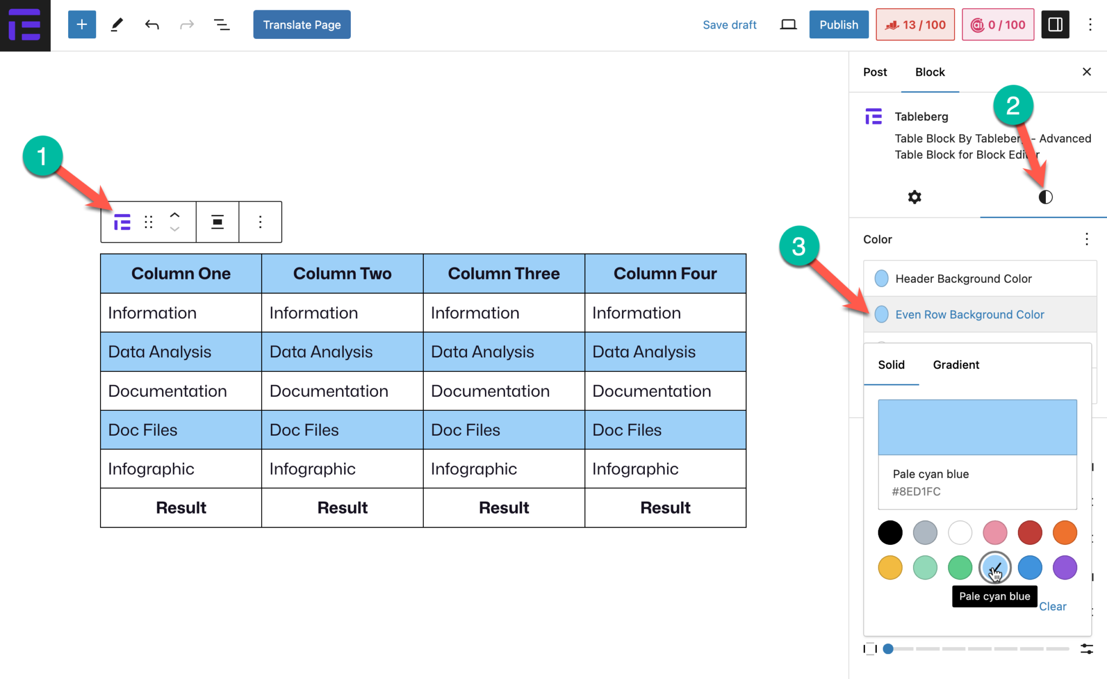The height and width of the screenshot is (679, 1107).
Task: Click the undo arrow icon
Action: point(152,25)
